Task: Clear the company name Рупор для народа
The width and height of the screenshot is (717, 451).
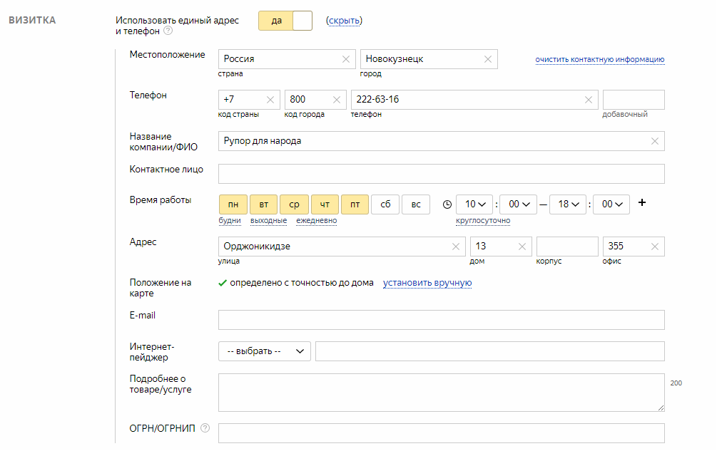Action: coord(655,141)
